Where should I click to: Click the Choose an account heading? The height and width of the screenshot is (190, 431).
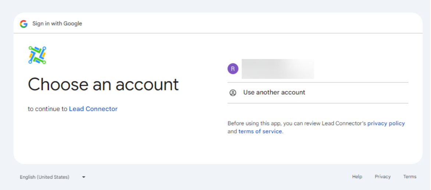click(103, 84)
